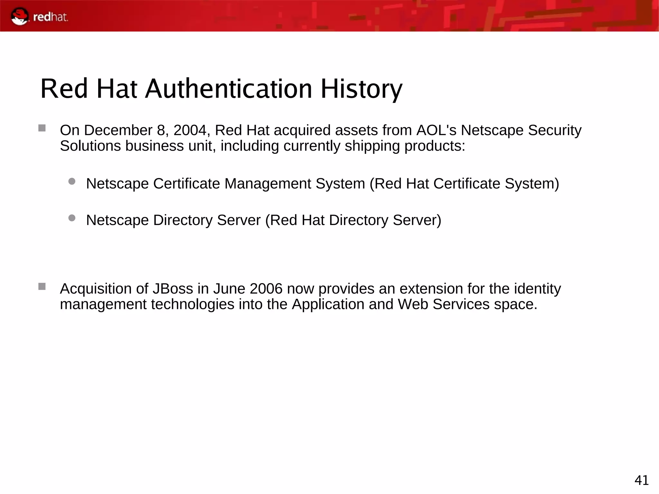The height and width of the screenshot is (494, 659).
Task: Click the slide title 'Red Hat Authentication History'
Action: coord(221,89)
